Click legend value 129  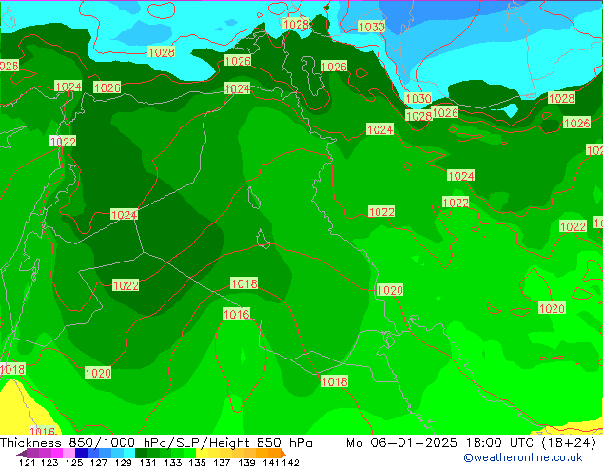pos(123,462)
